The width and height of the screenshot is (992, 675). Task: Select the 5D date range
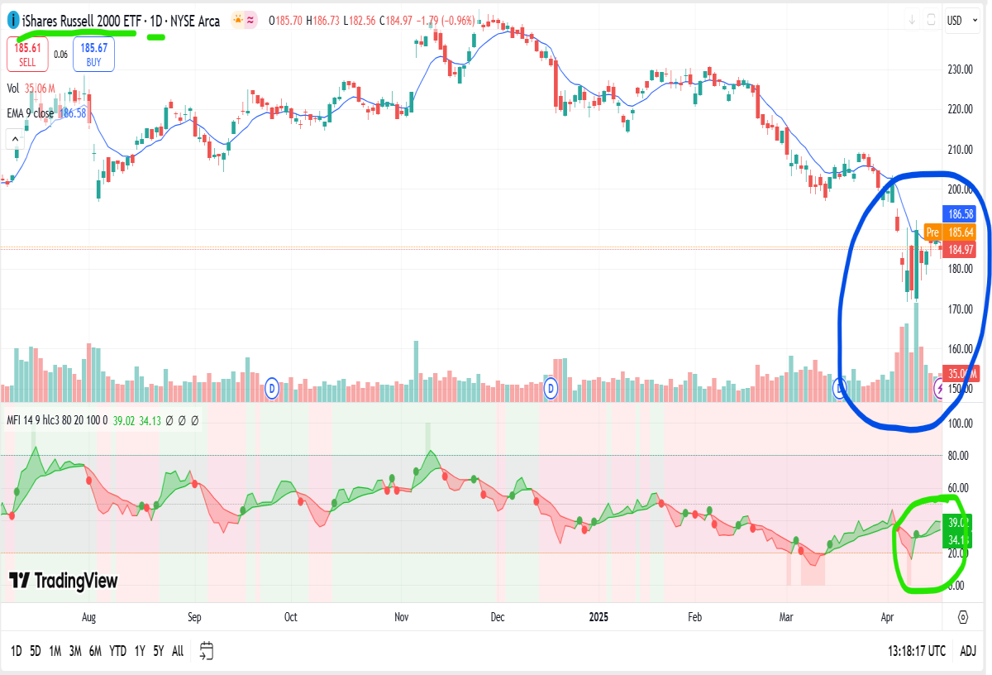pyautogui.click(x=36, y=651)
